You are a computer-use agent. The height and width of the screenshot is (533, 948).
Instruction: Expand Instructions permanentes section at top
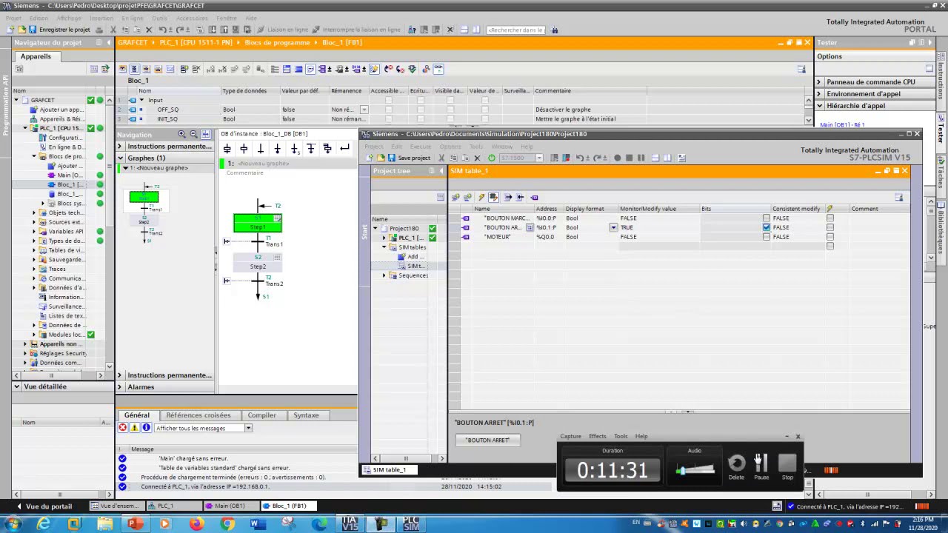[x=120, y=146]
